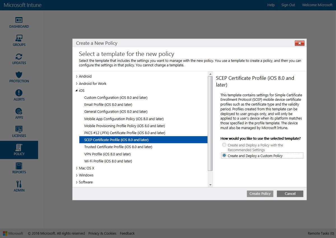Viewport: 336px width, 238px height.
Task: Open the Dashboard icon in sidebar
Action: (x=19, y=20)
